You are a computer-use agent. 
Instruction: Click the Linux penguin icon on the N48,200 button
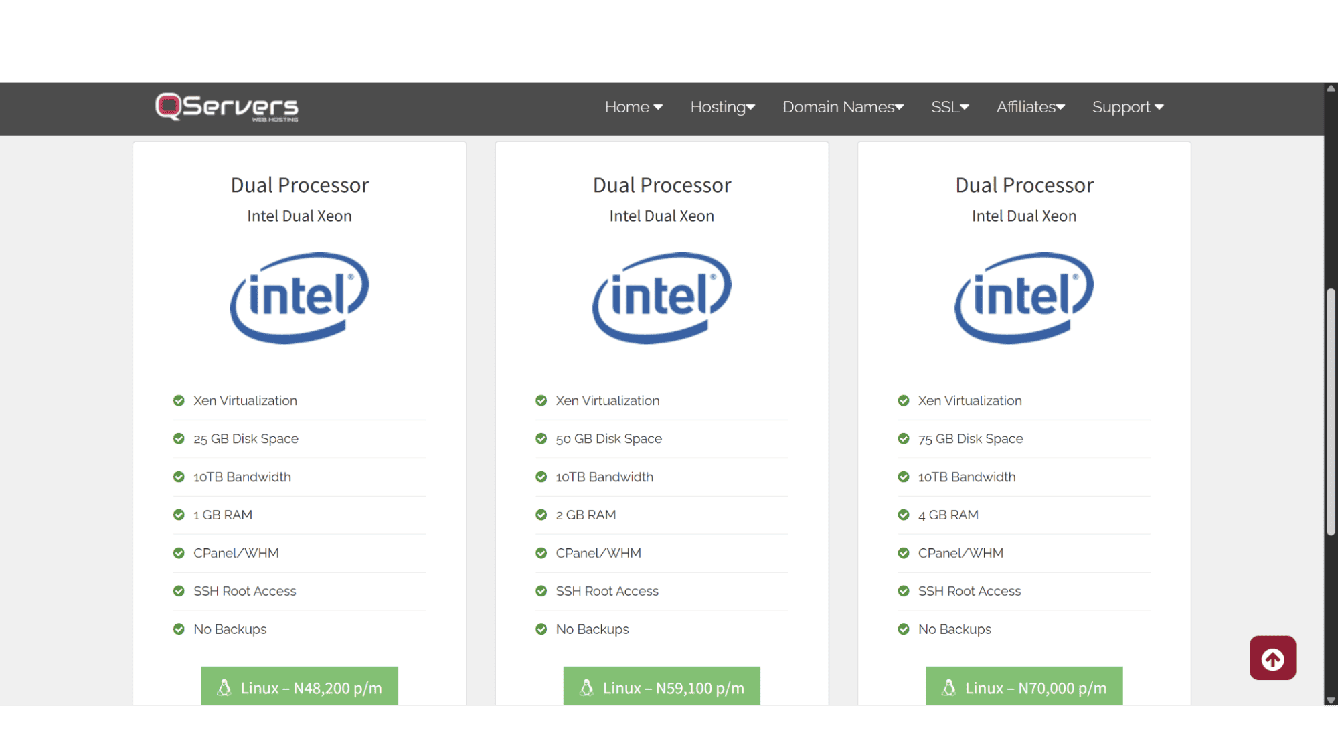(224, 688)
